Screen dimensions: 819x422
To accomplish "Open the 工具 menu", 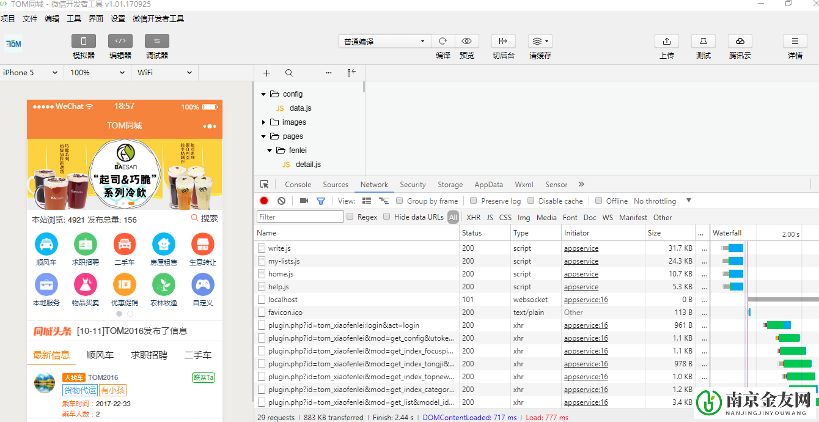I will tap(74, 19).
